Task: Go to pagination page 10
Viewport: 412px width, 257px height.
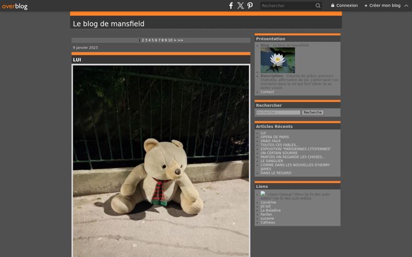Action: (x=171, y=40)
